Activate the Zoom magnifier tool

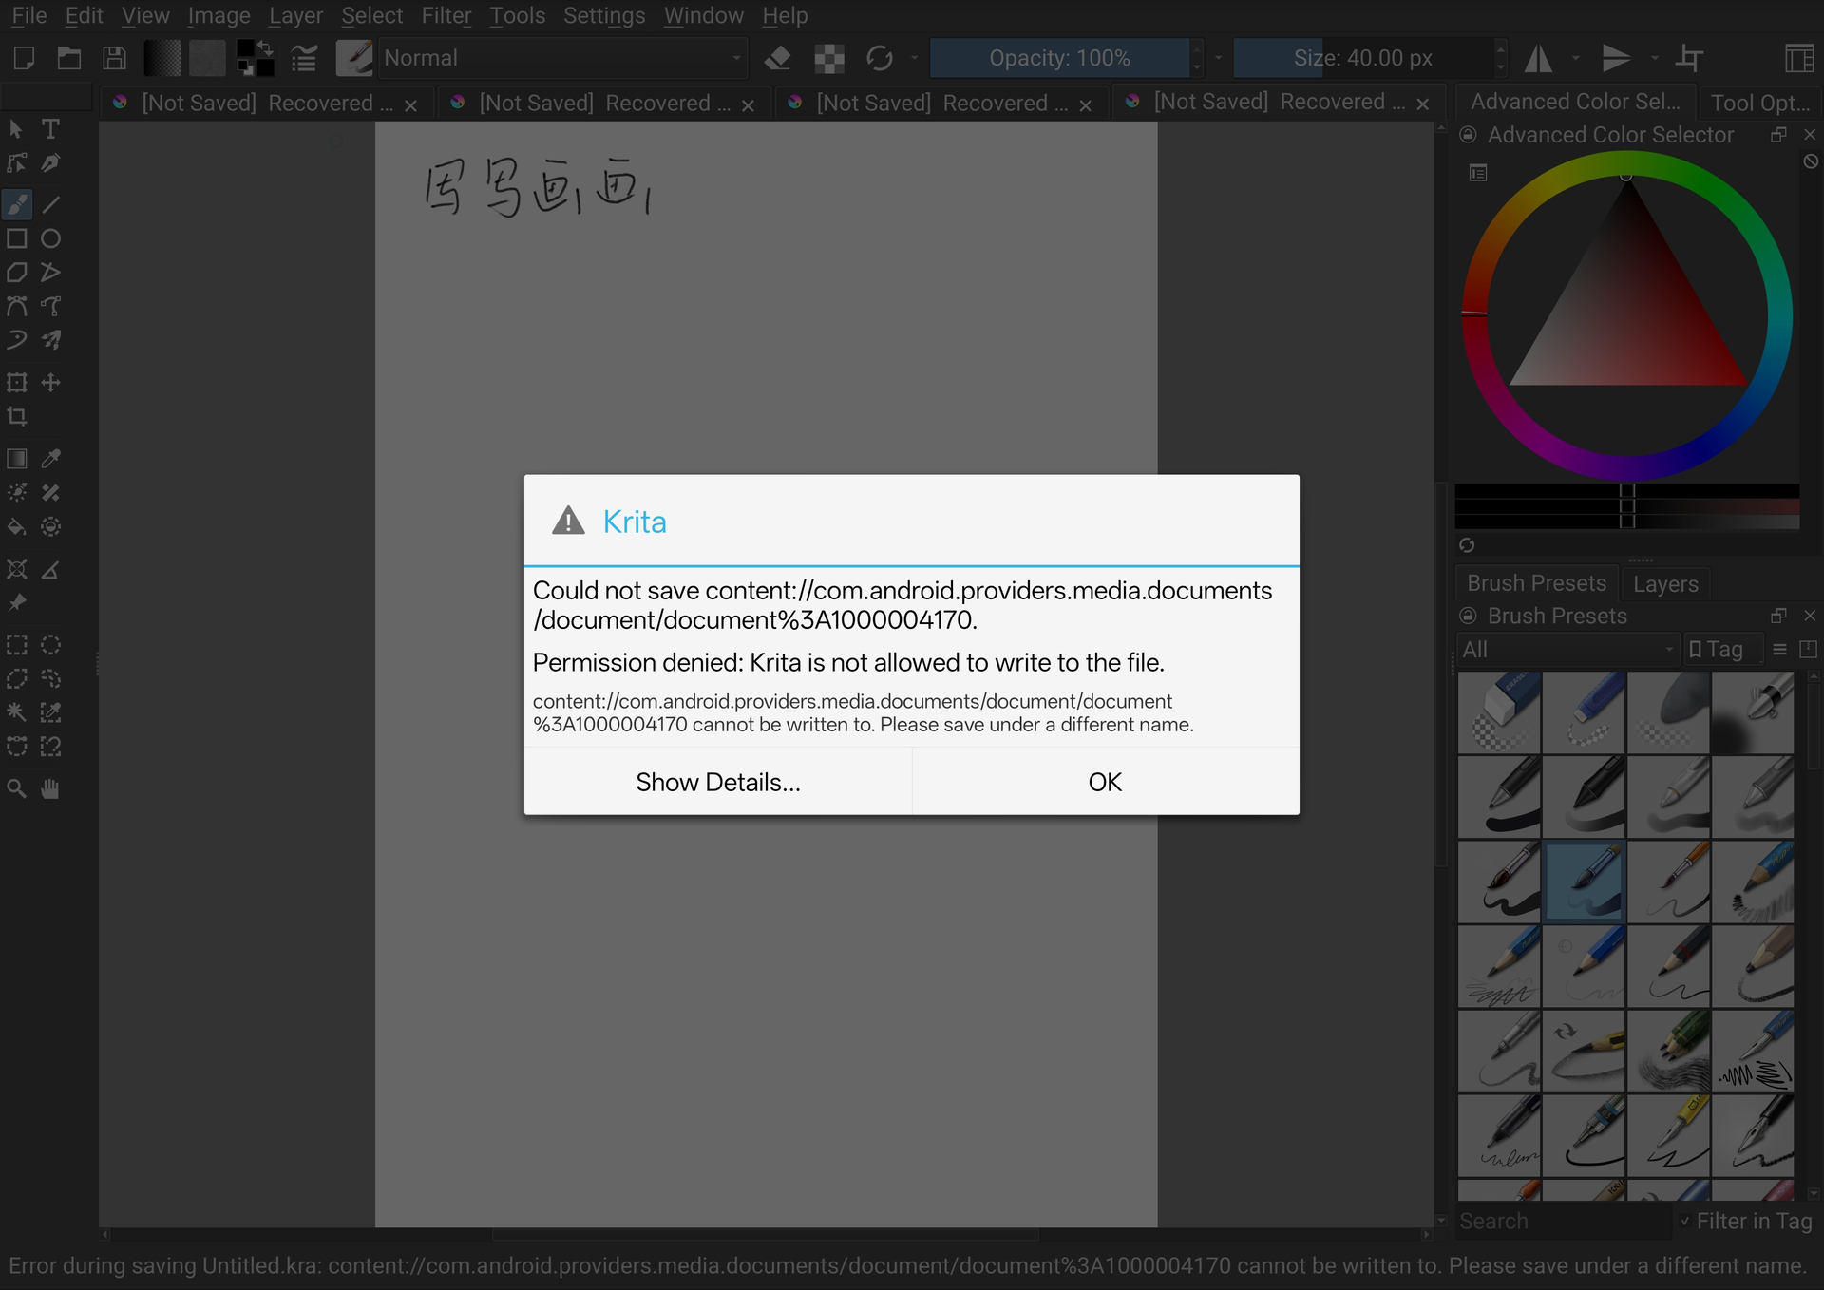point(17,788)
